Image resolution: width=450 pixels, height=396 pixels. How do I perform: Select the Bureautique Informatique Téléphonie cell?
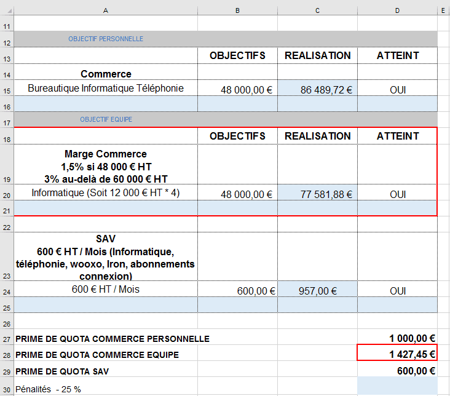click(106, 89)
